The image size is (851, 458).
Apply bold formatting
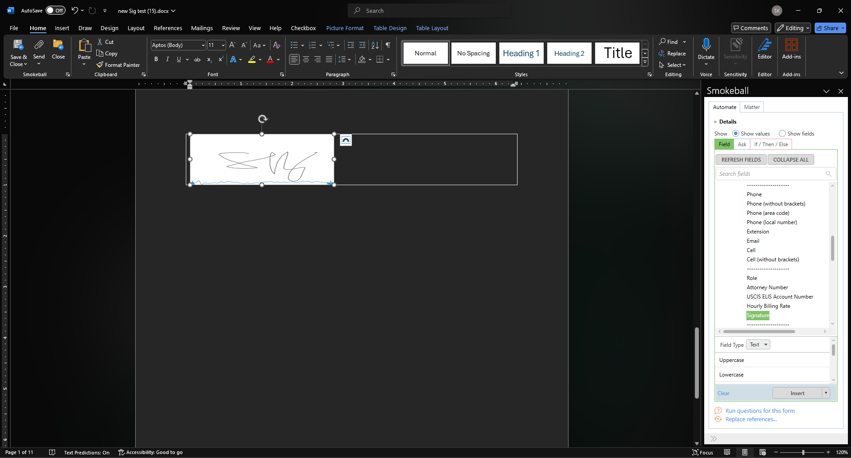[156, 59]
